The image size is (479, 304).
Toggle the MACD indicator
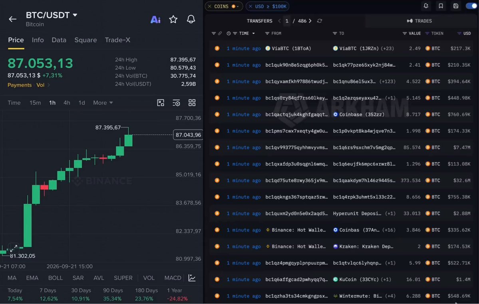click(x=173, y=278)
